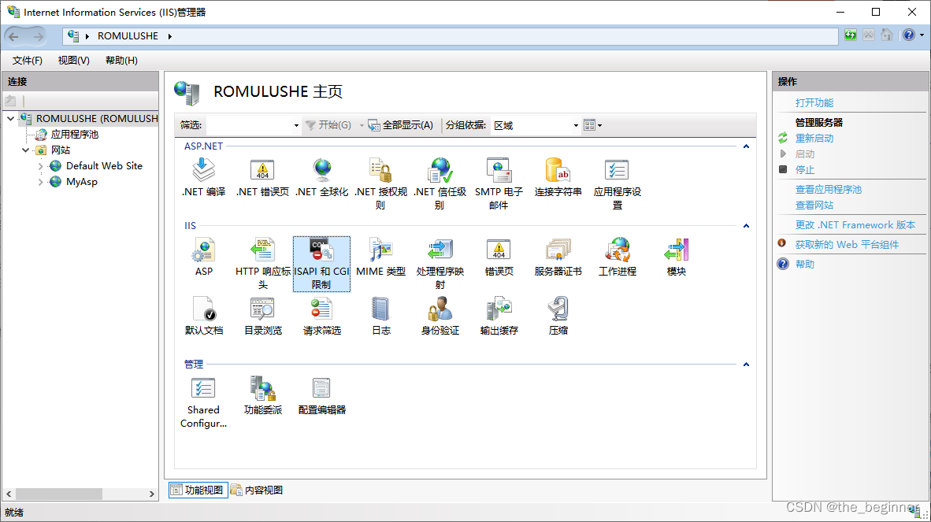Open the 配置编辑器 icon
The height and width of the screenshot is (522, 931).
(x=322, y=388)
